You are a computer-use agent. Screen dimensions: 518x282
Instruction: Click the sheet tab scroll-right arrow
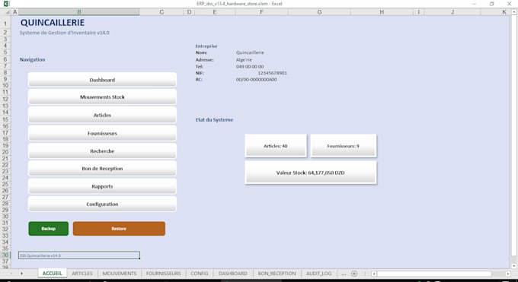22,274
